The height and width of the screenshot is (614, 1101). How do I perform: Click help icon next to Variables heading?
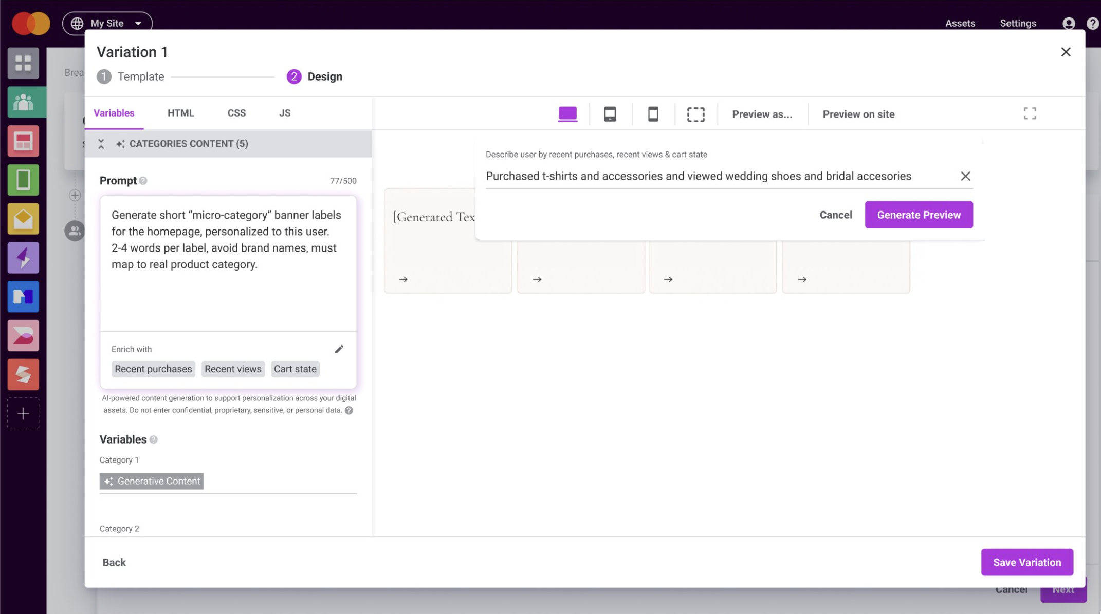154,439
